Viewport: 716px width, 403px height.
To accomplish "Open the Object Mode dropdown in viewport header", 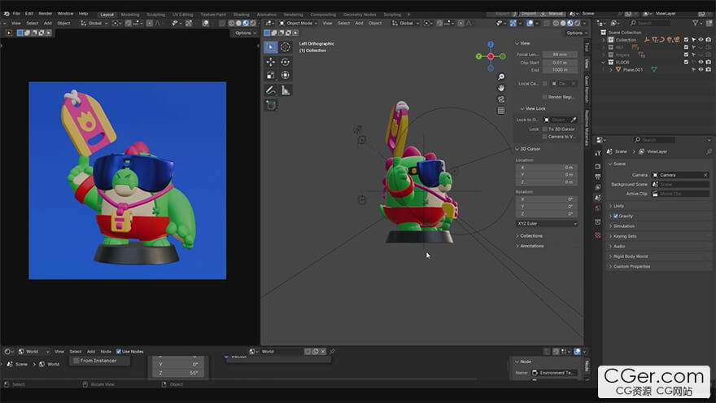I will [298, 23].
